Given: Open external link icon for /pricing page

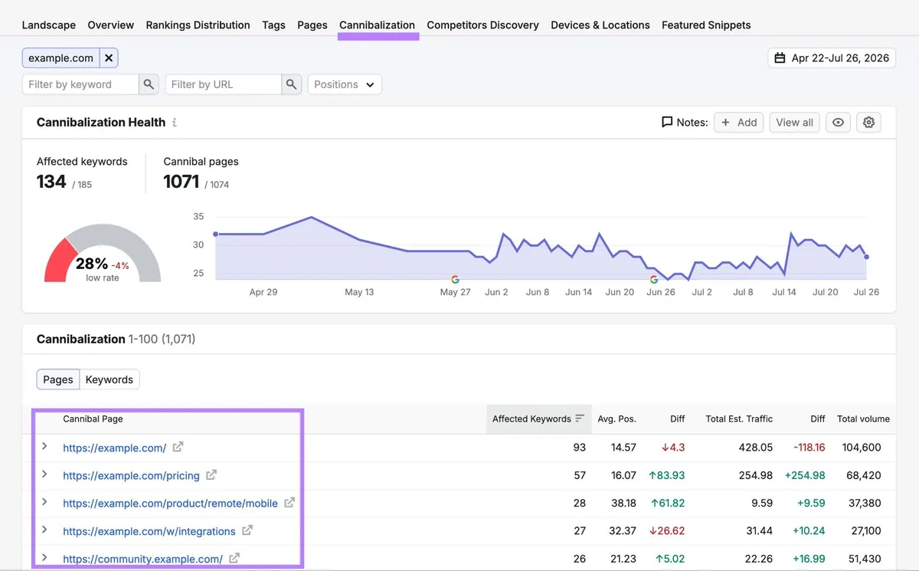Looking at the screenshot, I should [x=211, y=475].
